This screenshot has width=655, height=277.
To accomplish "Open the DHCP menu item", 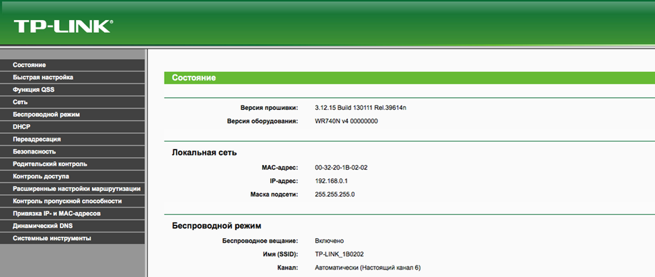I will 73,127.
